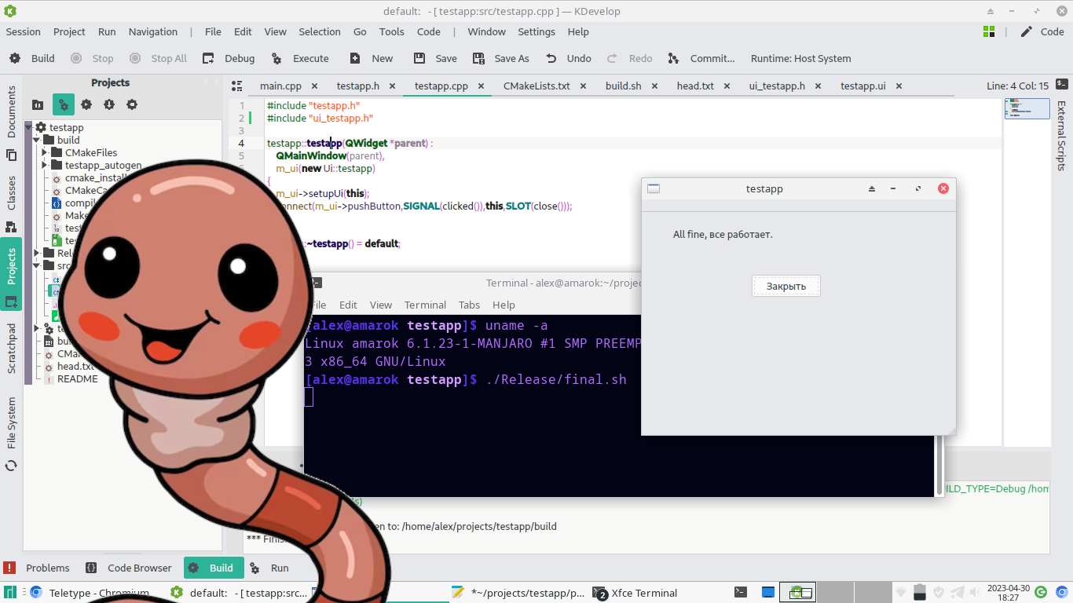Click the leftmost icon in Projects panel toolbar
The height and width of the screenshot is (603, 1073).
pyautogui.click(x=38, y=104)
